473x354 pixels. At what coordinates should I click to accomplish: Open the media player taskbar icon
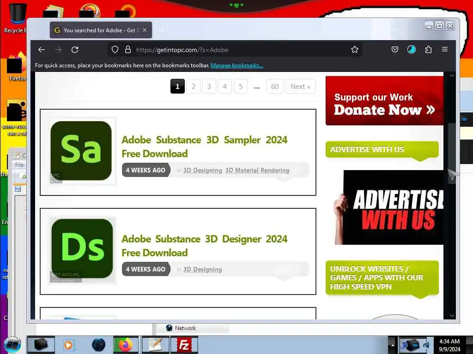pos(68,345)
